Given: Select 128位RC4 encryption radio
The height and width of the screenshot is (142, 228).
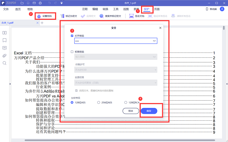Looking at the screenshot, I should coord(126,103).
